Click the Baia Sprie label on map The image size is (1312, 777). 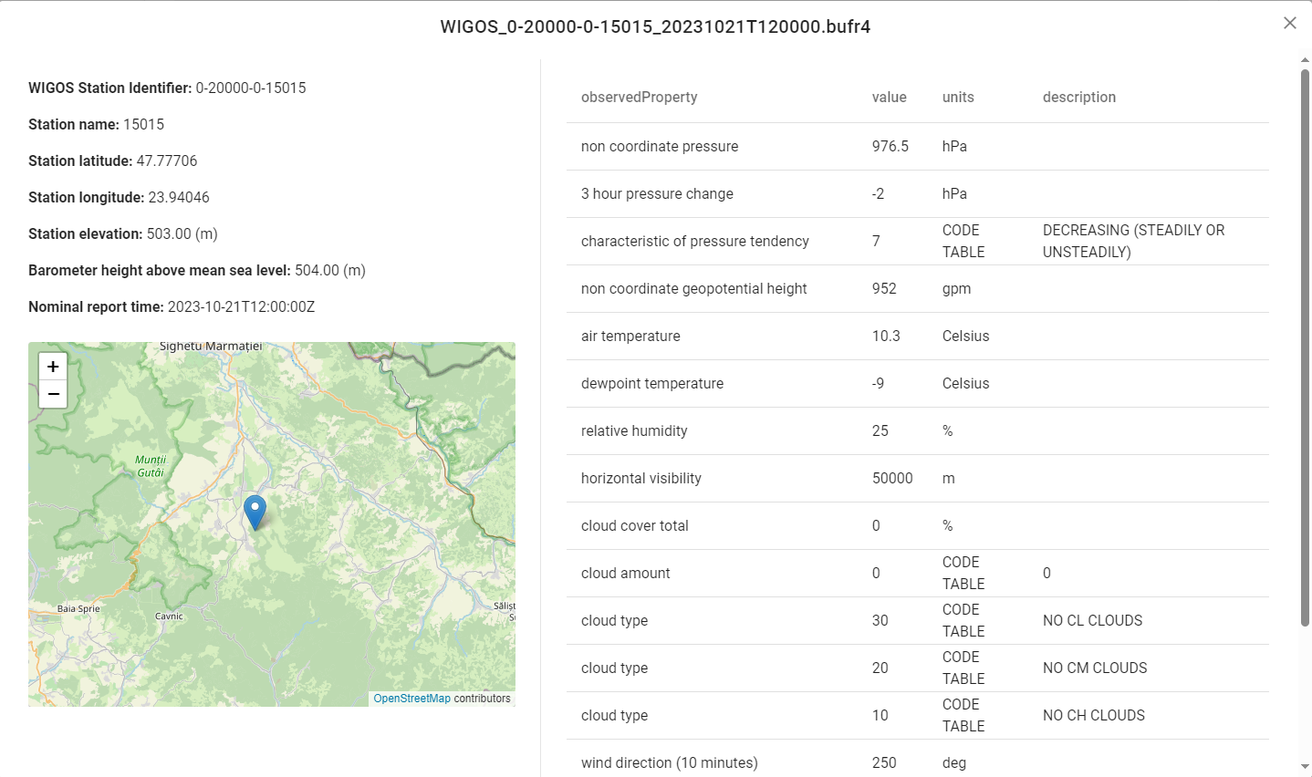coord(78,608)
